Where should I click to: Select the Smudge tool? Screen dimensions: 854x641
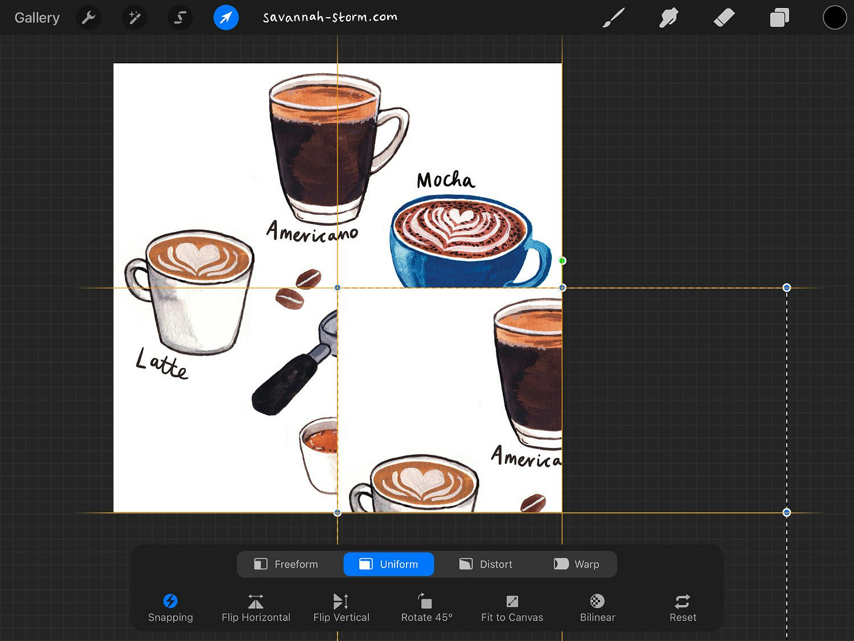pos(669,18)
